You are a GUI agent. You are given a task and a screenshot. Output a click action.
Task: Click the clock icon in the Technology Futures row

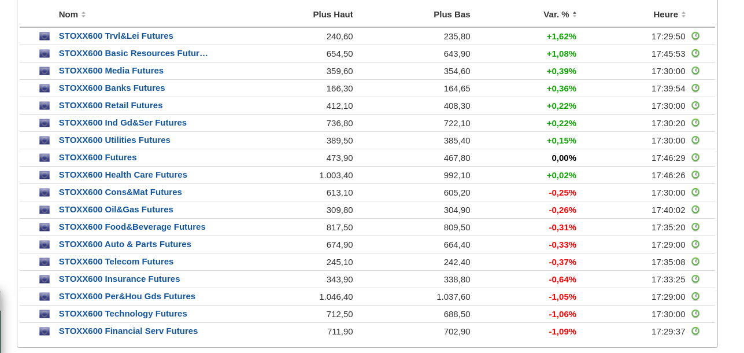click(695, 314)
